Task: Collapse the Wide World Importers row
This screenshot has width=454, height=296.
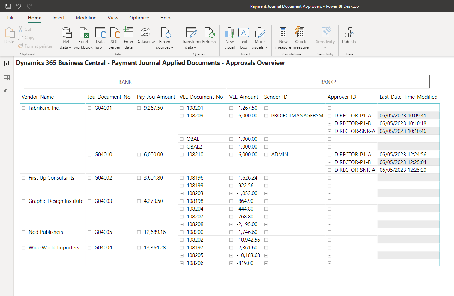Action: pyautogui.click(x=24, y=248)
